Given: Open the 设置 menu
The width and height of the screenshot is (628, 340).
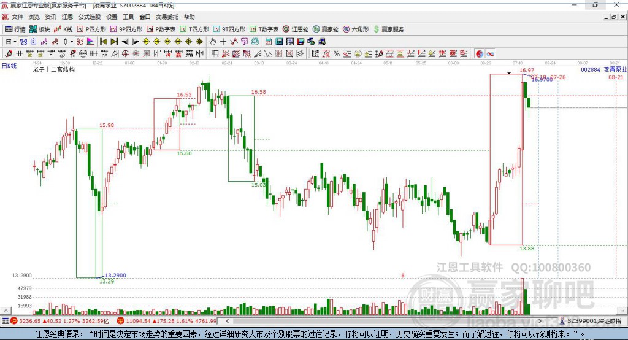Looking at the screenshot, I should (112, 17).
